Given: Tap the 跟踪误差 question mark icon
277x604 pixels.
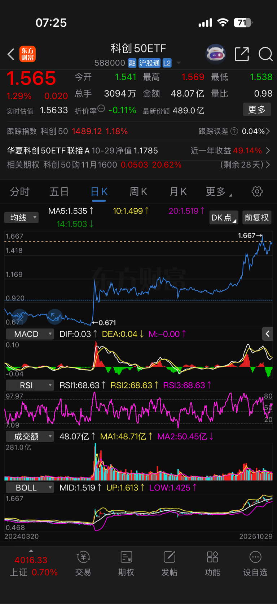Looking at the screenshot, I should (234, 131).
